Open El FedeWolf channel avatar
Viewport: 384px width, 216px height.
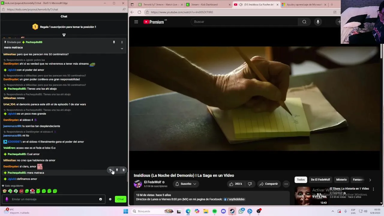(x=138, y=184)
